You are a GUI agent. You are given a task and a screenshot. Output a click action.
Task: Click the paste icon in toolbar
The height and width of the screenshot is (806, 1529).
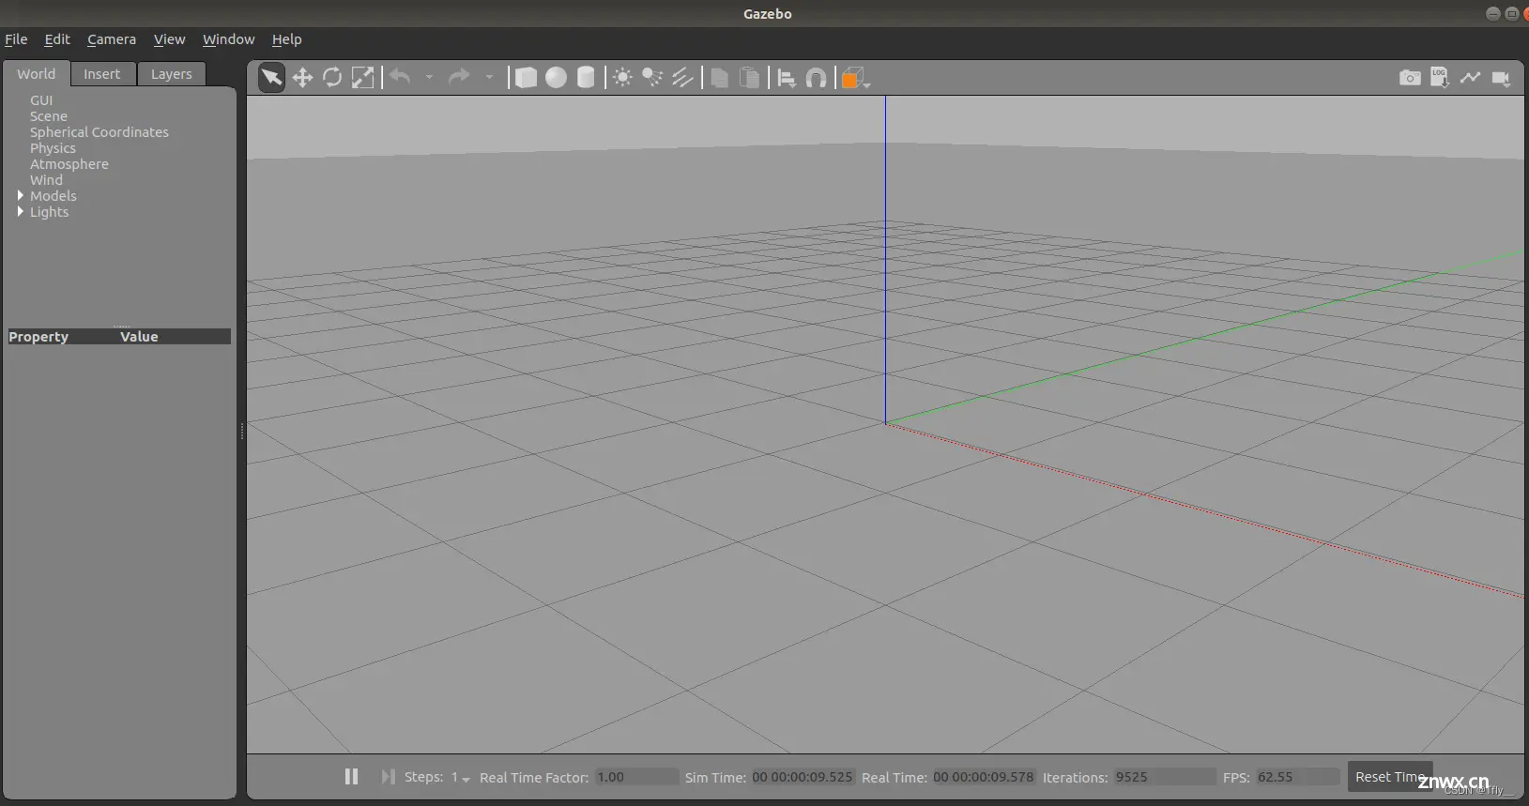click(x=750, y=78)
